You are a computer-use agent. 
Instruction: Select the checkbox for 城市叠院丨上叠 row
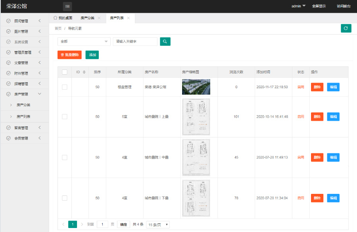coord(65,117)
